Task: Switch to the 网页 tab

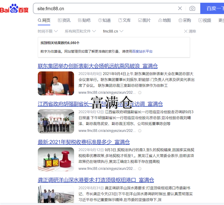Action: [44, 20]
